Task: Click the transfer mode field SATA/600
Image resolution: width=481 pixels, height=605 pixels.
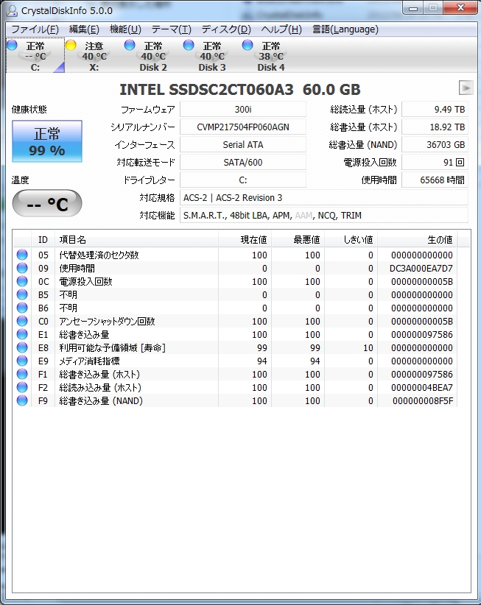Action: 243,162
